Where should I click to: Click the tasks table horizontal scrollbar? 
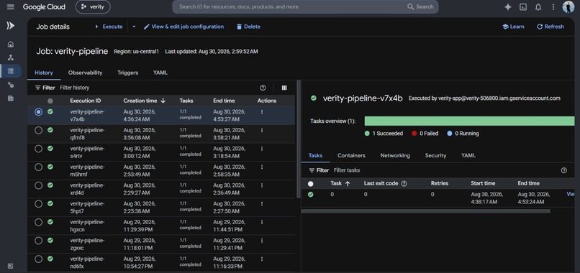(425, 211)
